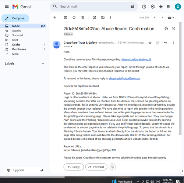Open the dinsos.kutaibaratkab.go.id link
The height and width of the screenshot is (183, 184).
tap(136, 59)
